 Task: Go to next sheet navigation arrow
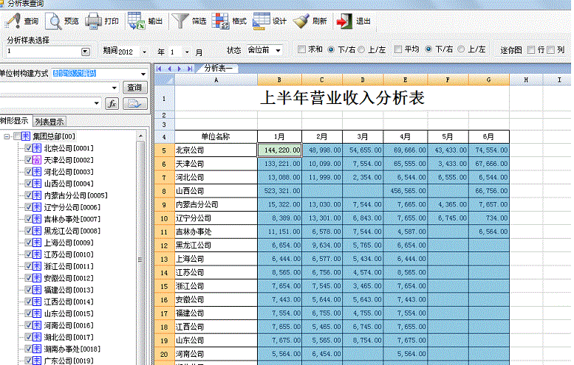point(180,69)
